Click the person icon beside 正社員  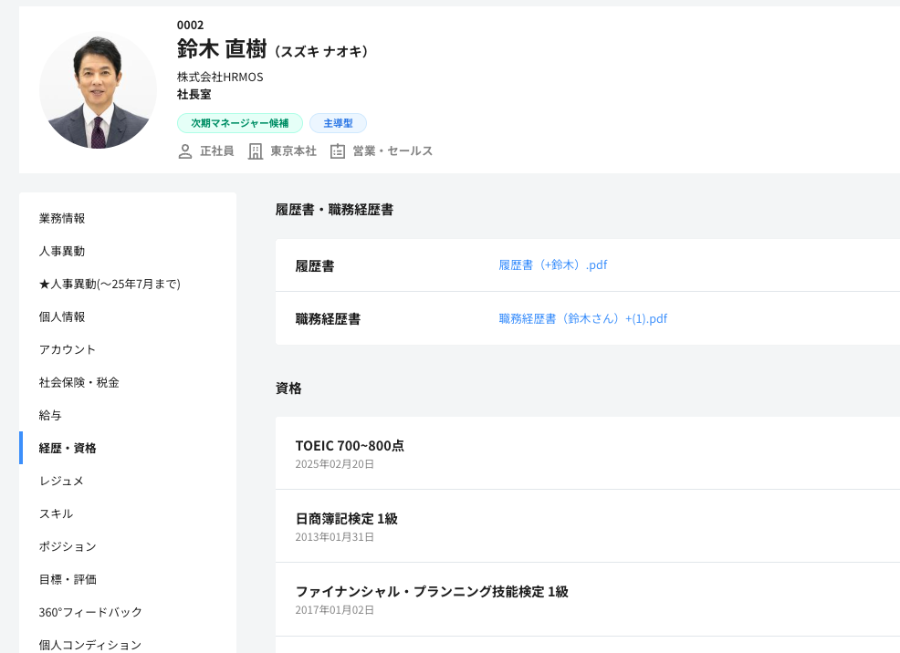184,151
